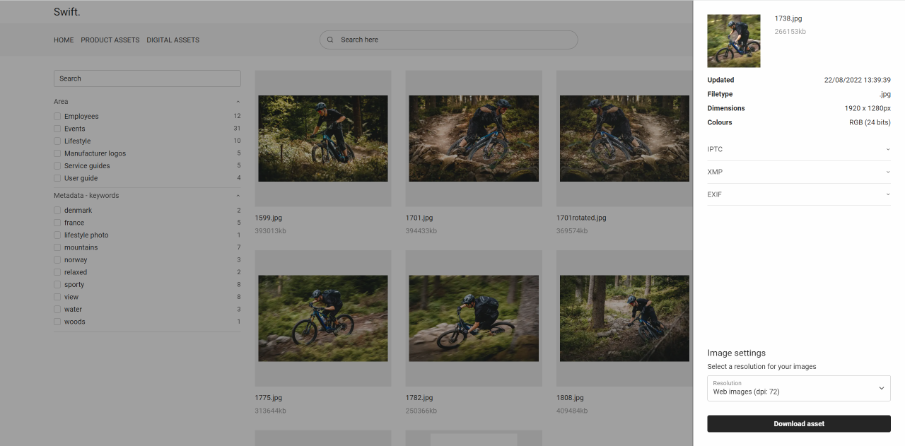Check the Lifestyle area checkbox
The width and height of the screenshot is (905, 446).
57,141
